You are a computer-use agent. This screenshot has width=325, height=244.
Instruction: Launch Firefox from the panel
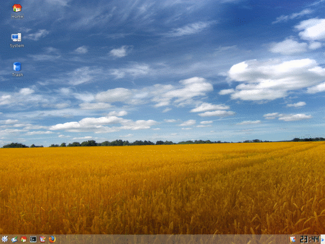pos(52,239)
